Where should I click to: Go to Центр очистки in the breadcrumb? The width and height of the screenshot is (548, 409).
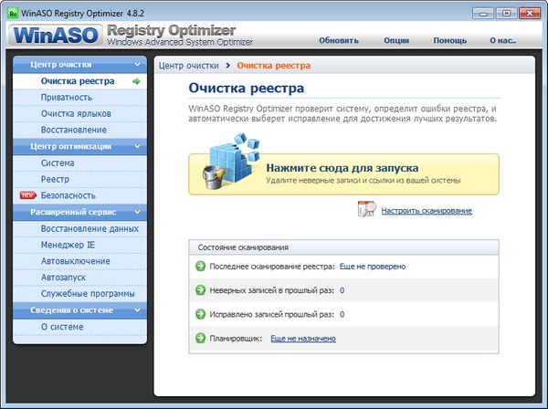[x=189, y=66]
